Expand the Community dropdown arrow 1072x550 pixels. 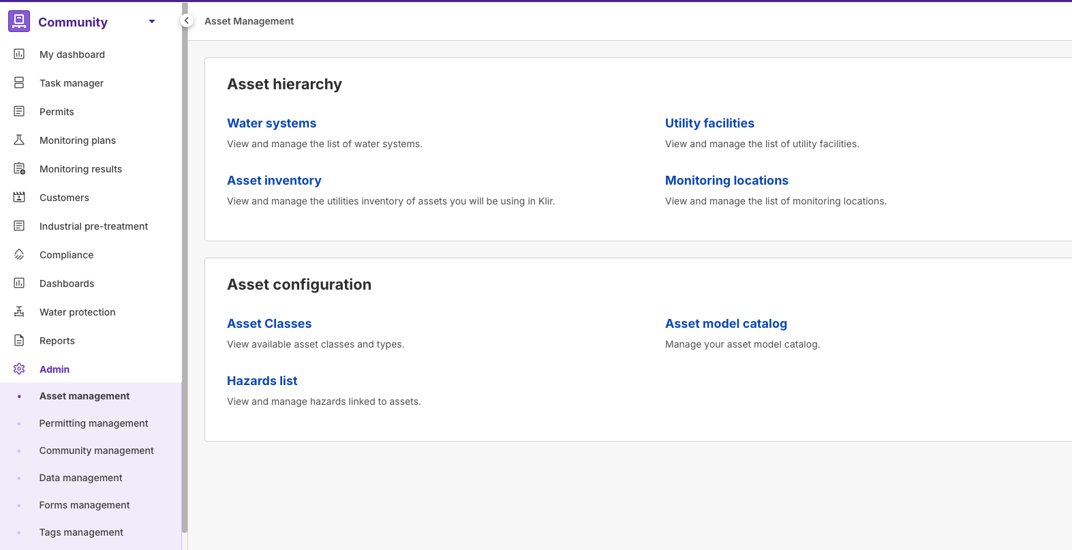click(x=152, y=22)
